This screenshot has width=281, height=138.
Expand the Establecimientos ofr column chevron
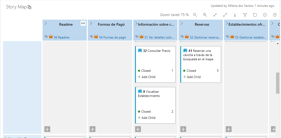click(x=227, y=23)
